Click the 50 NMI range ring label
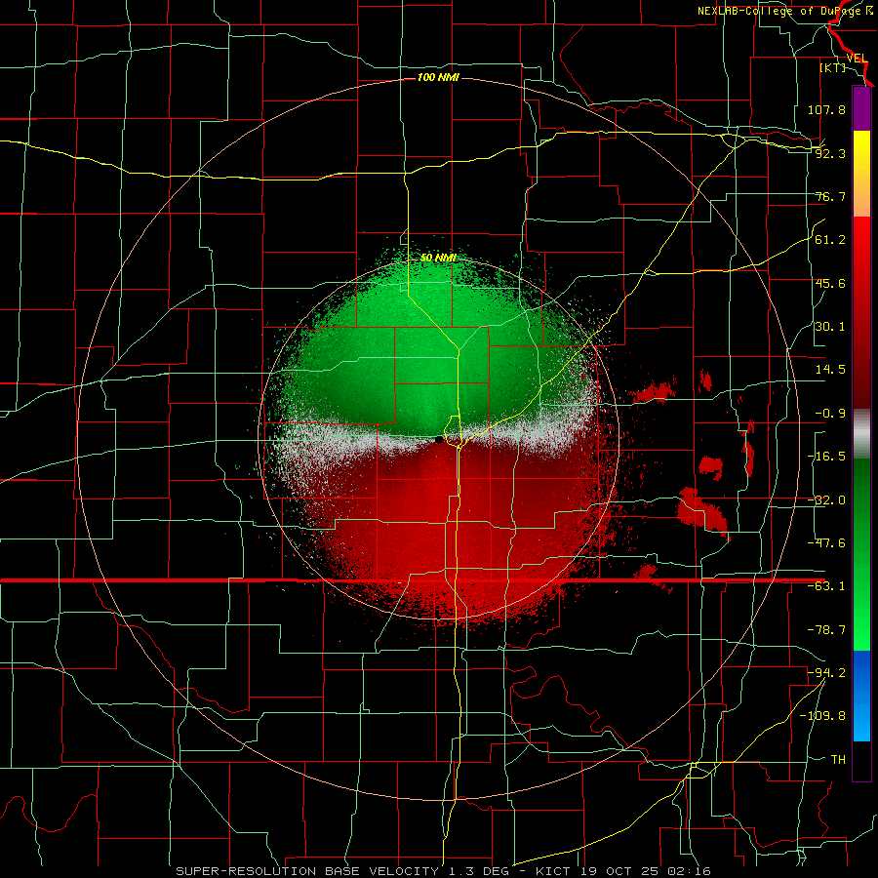 438,259
